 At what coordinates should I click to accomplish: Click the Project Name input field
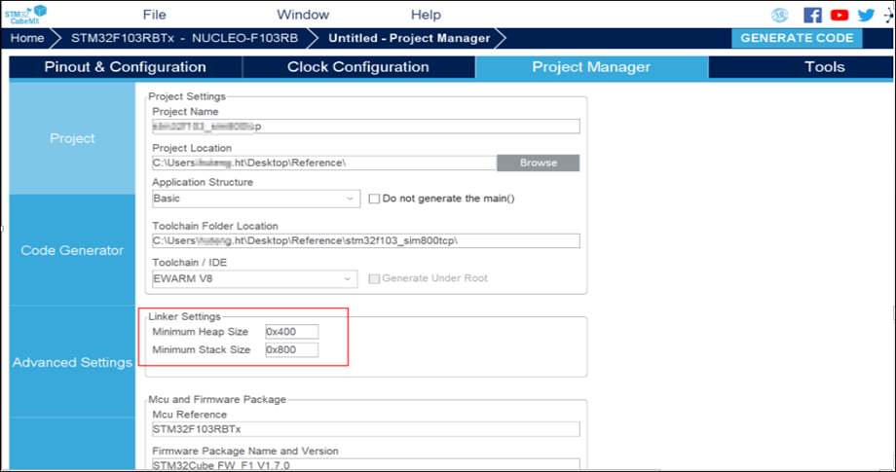coord(366,127)
